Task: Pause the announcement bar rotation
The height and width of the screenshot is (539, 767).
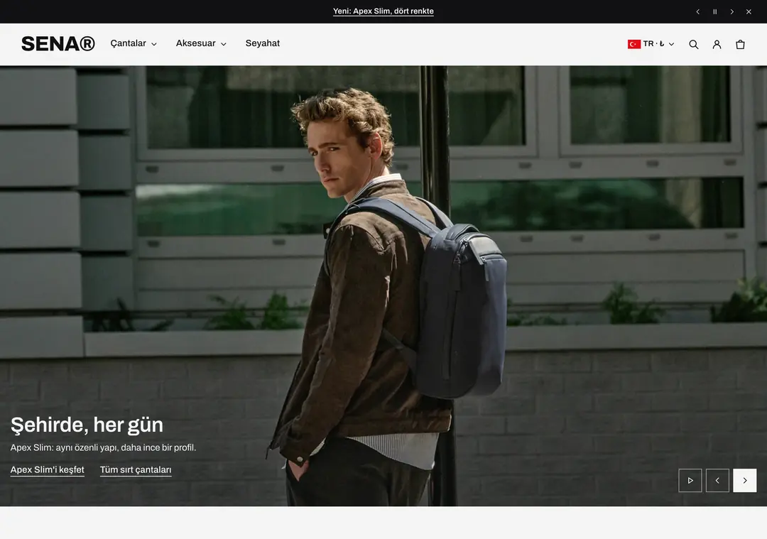Action: tap(714, 12)
